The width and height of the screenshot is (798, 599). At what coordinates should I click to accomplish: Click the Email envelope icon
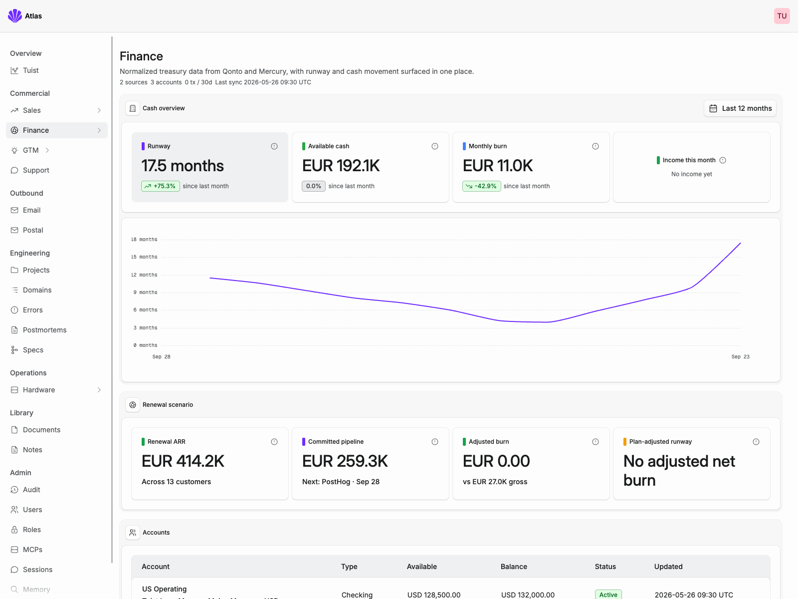click(14, 210)
